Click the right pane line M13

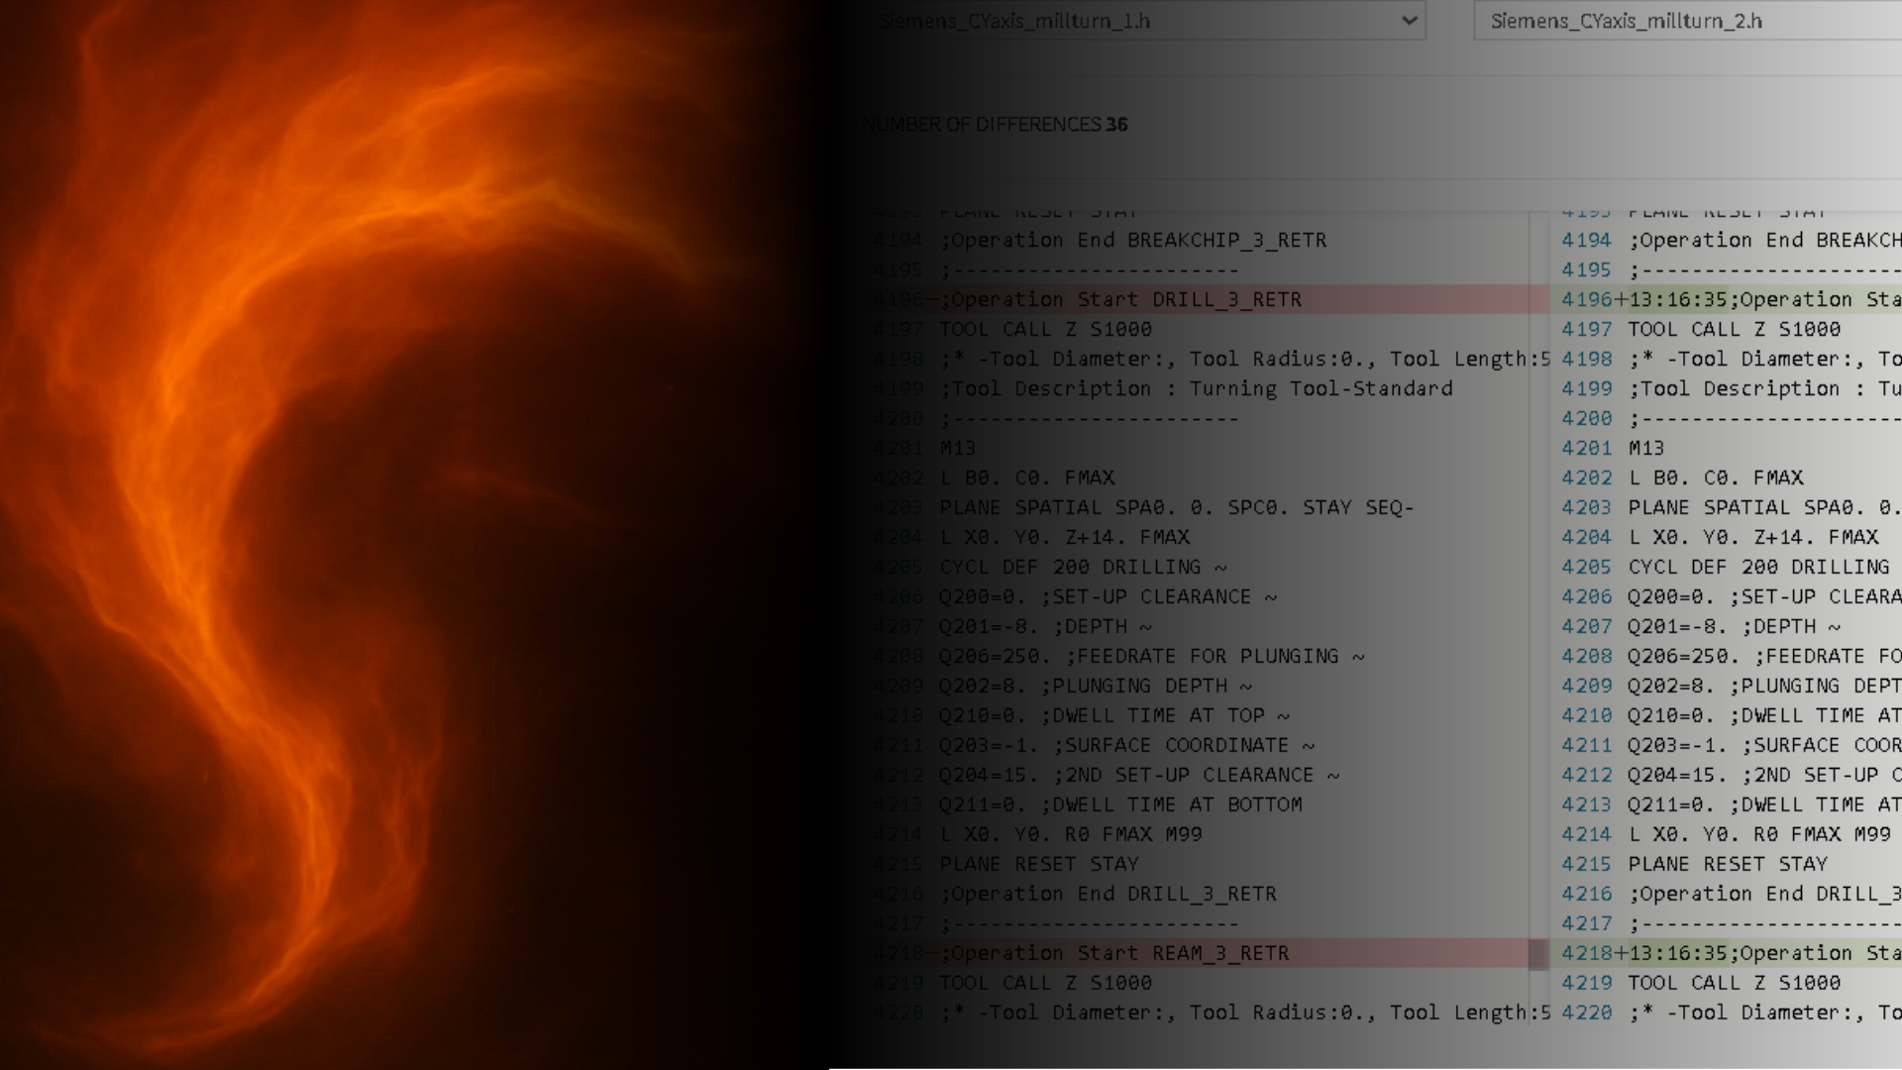(x=1646, y=448)
